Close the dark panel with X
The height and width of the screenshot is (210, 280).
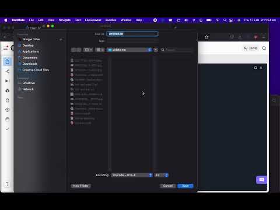coord(261,68)
